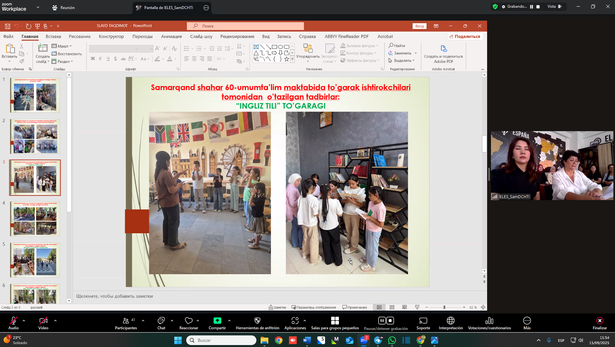Expand audio options arrow next to Audio
Viewport: 615px width, 347px height.
[24, 321]
